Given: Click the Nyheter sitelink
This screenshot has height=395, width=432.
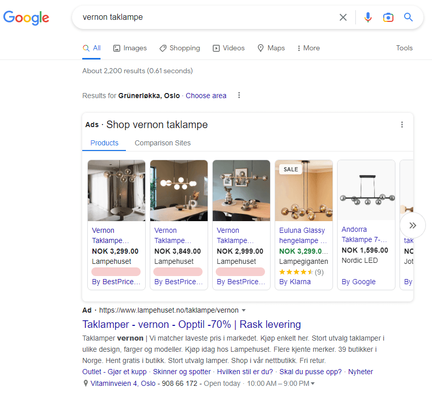Looking at the screenshot, I should [360, 372].
